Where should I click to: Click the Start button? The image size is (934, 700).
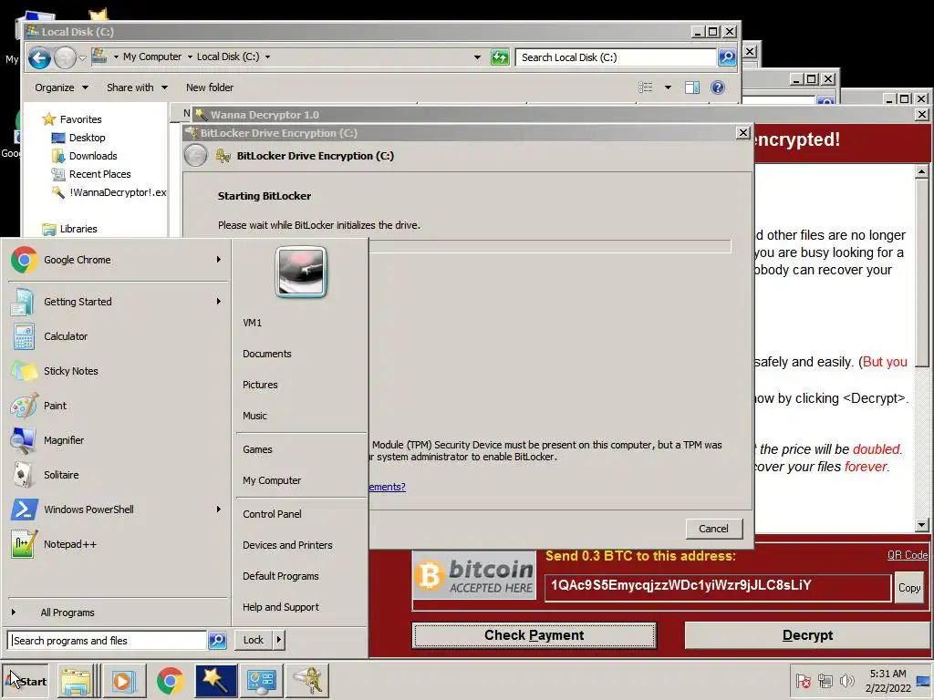tap(26, 681)
